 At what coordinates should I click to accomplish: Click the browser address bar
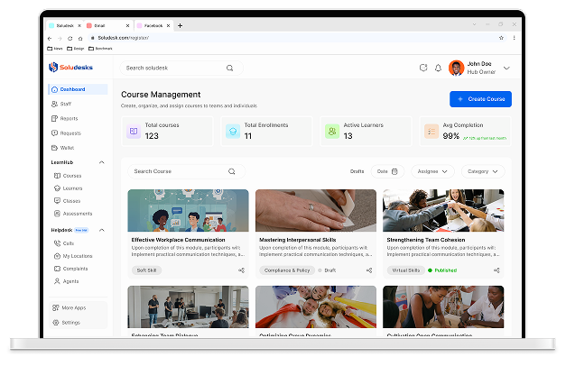[296, 38]
